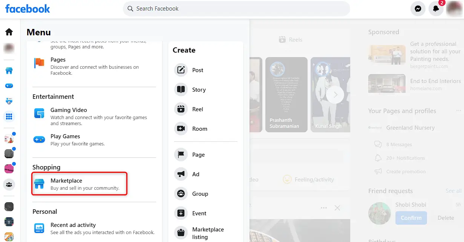Create a new Story
The width and height of the screenshot is (464, 242).
coord(206,89)
